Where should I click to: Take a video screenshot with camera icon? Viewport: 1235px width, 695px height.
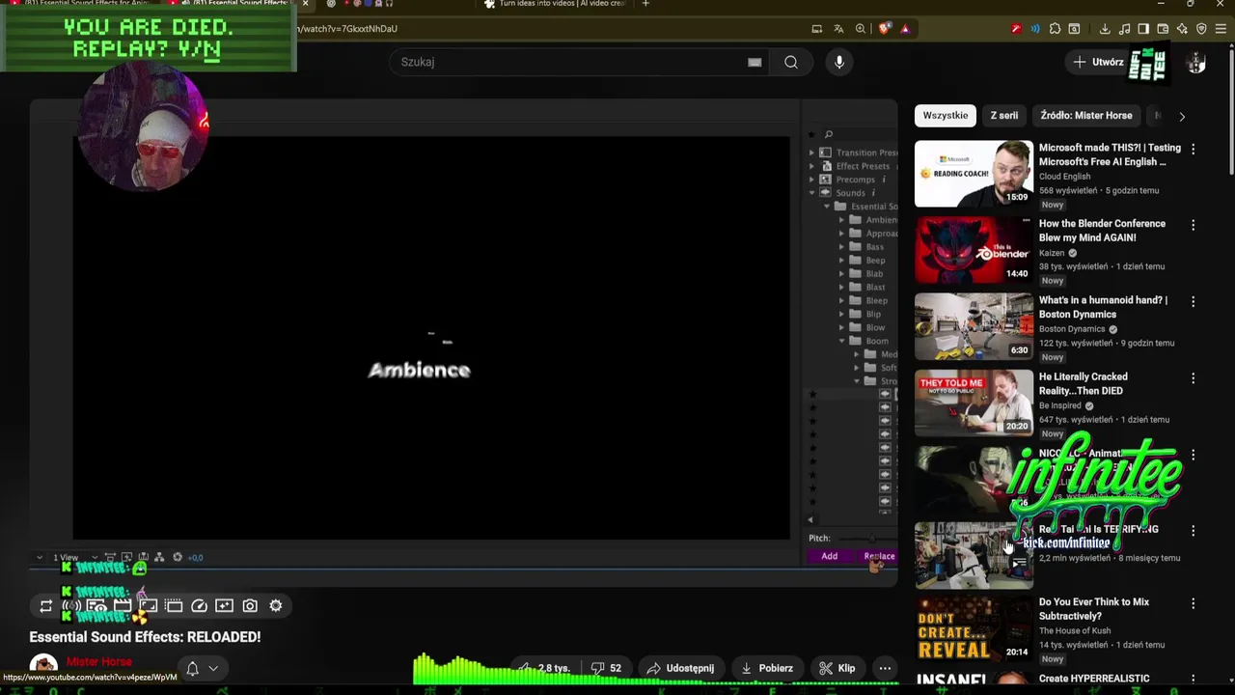[x=250, y=606]
